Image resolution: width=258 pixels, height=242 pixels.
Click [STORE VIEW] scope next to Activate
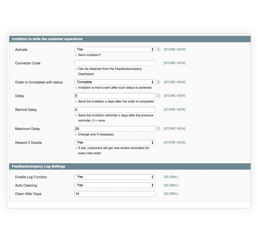pos(174,49)
